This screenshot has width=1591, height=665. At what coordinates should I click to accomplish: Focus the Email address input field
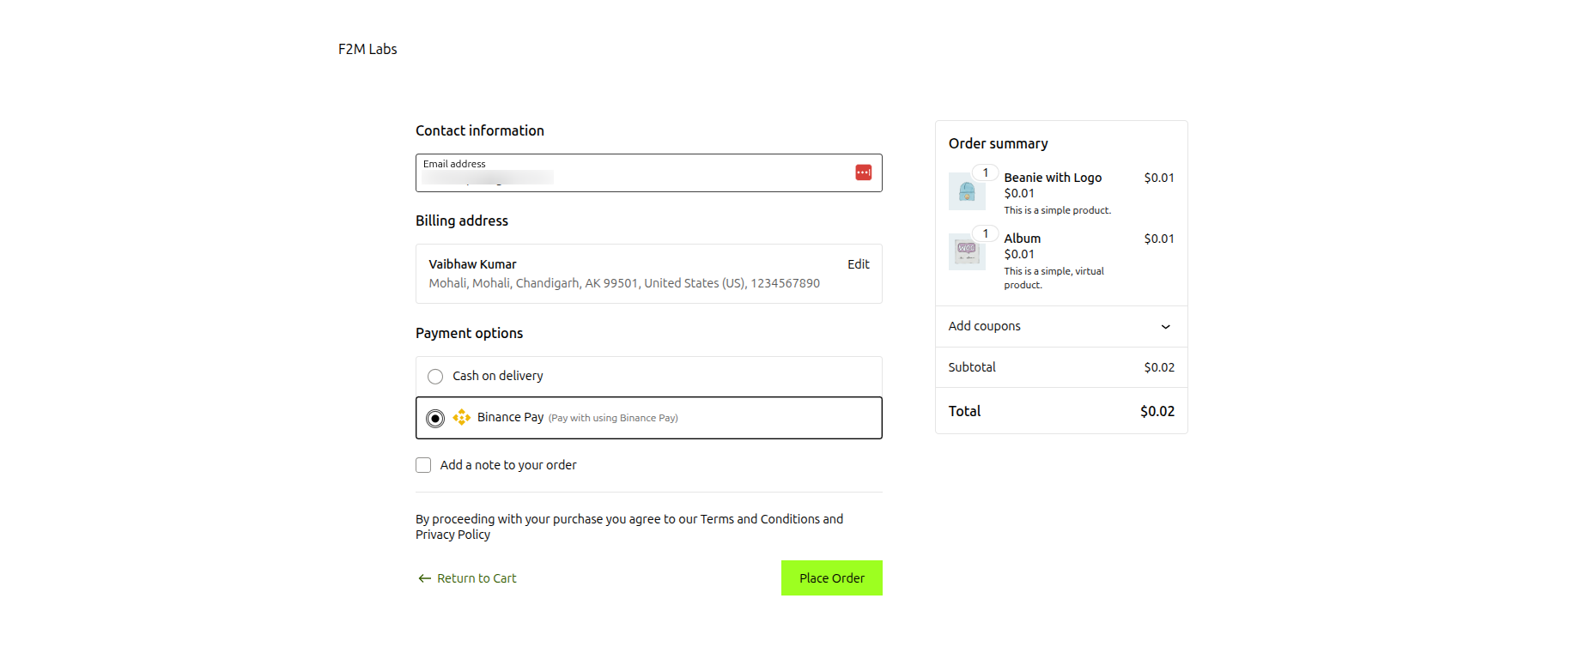coord(649,172)
